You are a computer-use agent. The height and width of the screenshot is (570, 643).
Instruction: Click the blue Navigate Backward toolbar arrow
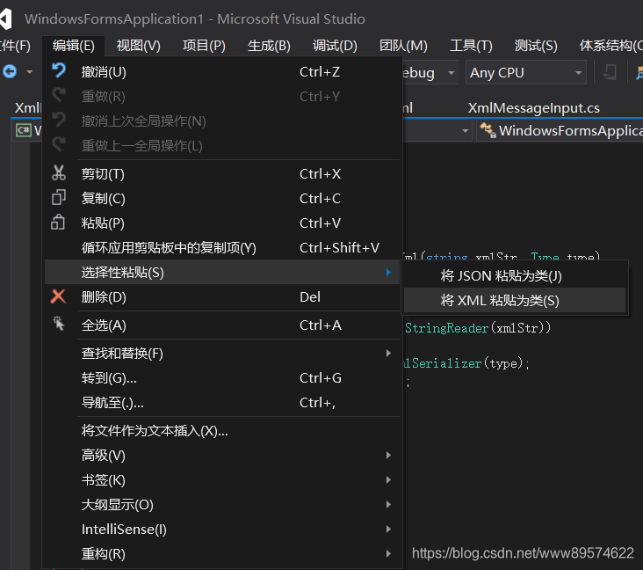click(10, 72)
